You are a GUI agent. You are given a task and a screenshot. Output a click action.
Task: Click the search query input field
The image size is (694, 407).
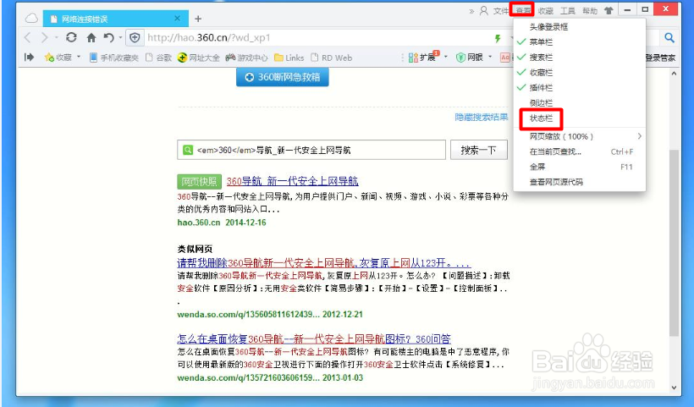click(x=311, y=150)
